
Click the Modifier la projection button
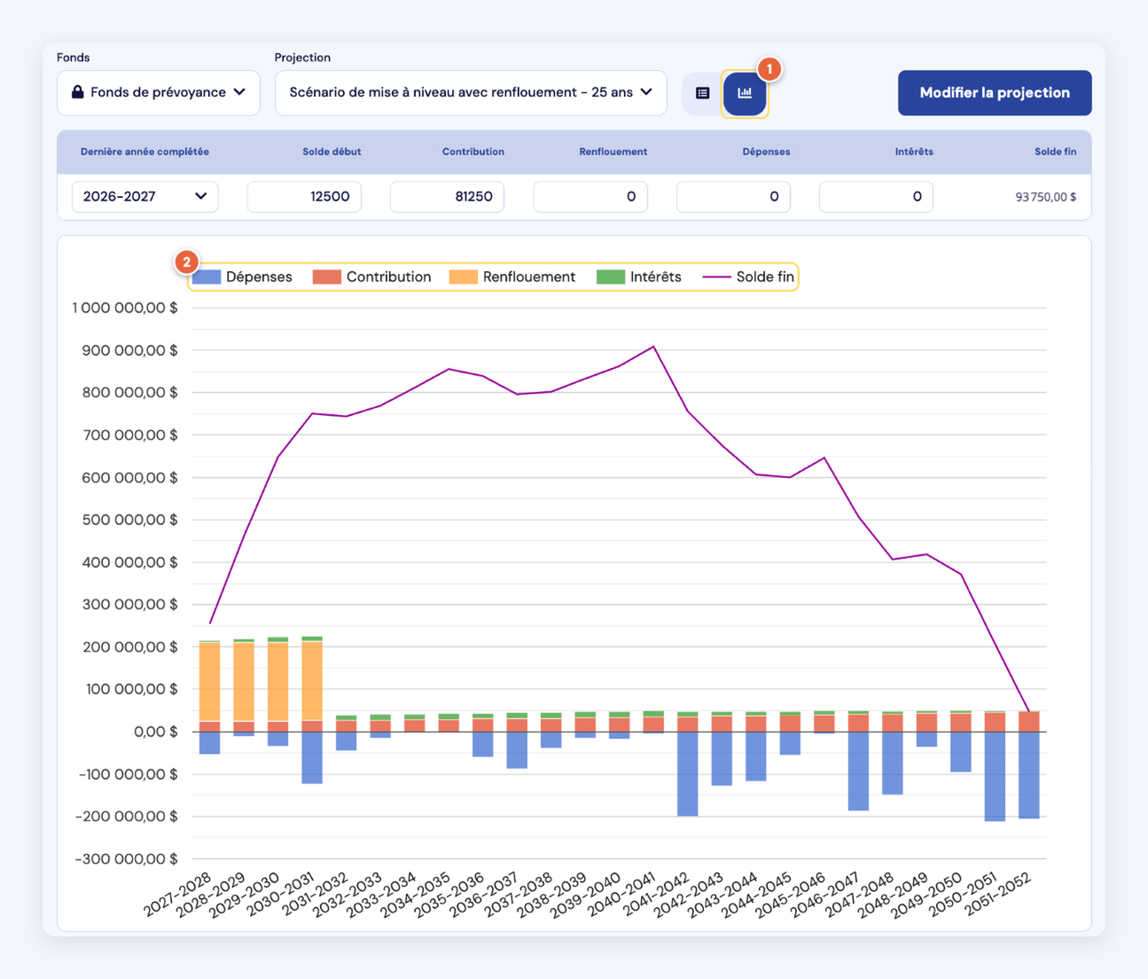click(995, 93)
